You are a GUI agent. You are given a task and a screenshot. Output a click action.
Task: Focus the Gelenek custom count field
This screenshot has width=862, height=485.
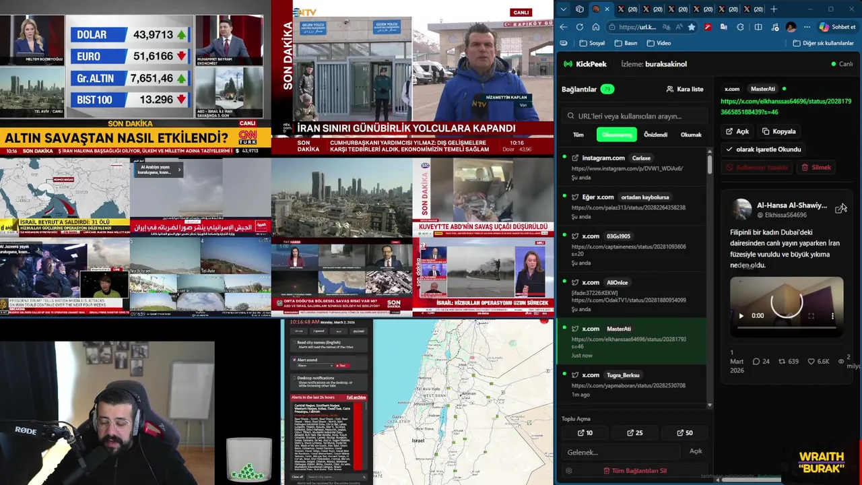tap(622, 452)
